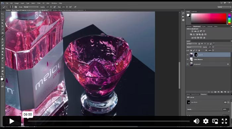This screenshot has width=232, height=129.
Task: Switch to the Swatches tab
Action: (x=194, y=12)
